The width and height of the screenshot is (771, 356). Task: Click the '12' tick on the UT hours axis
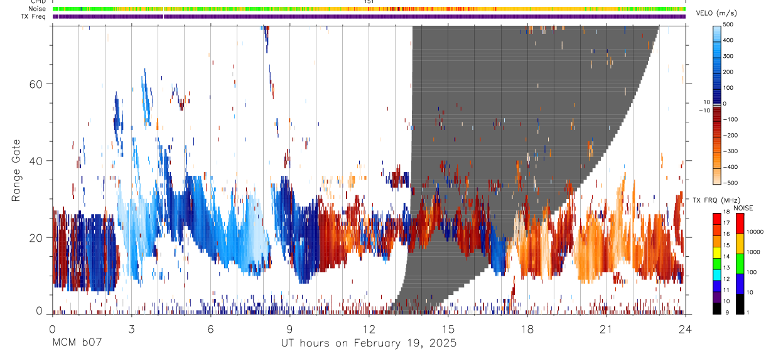(369, 328)
